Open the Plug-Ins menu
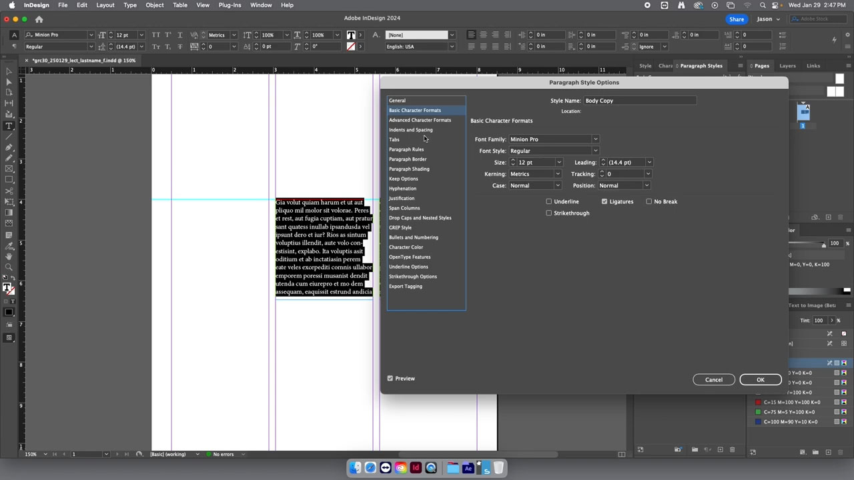Image resolution: width=854 pixels, height=480 pixels. (x=230, y=5)
